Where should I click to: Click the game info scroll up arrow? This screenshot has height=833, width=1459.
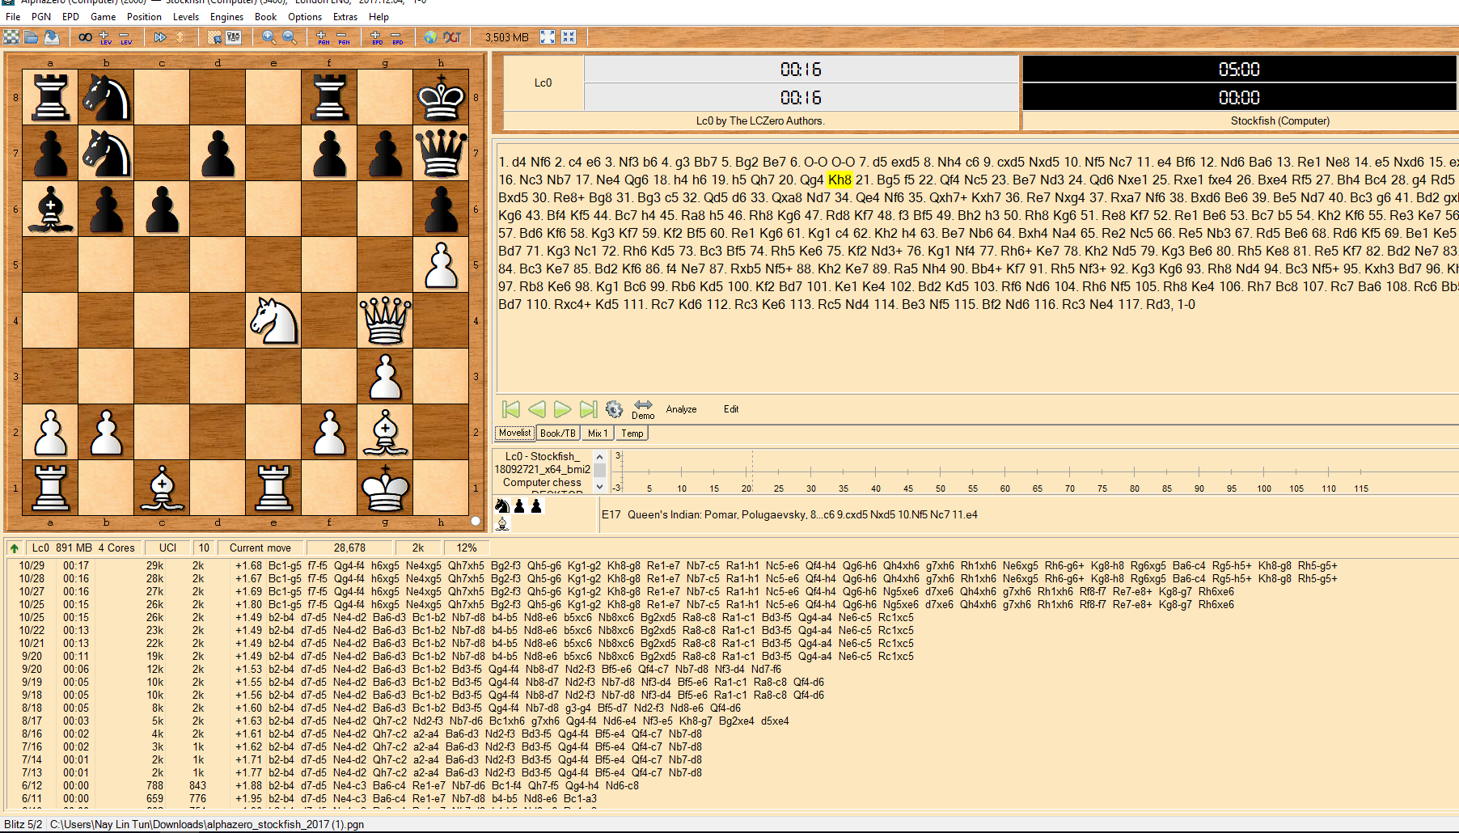[x=599, y=457]
